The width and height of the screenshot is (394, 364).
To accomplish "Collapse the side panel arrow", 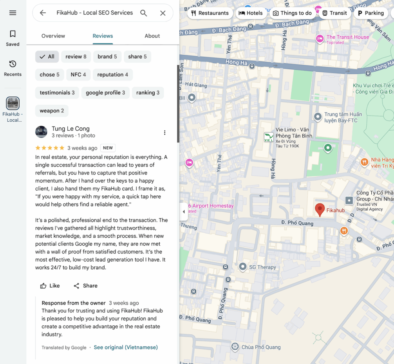I will point(184,211).
